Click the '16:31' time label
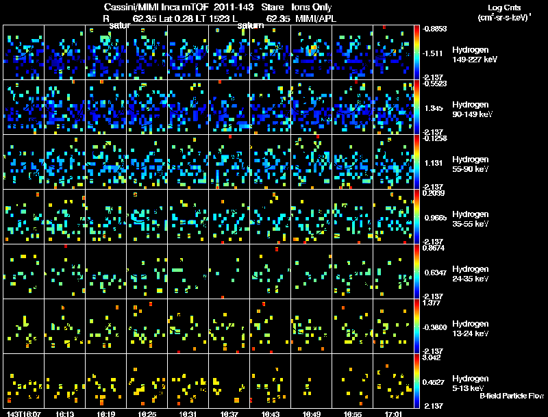 pos(188,414)
